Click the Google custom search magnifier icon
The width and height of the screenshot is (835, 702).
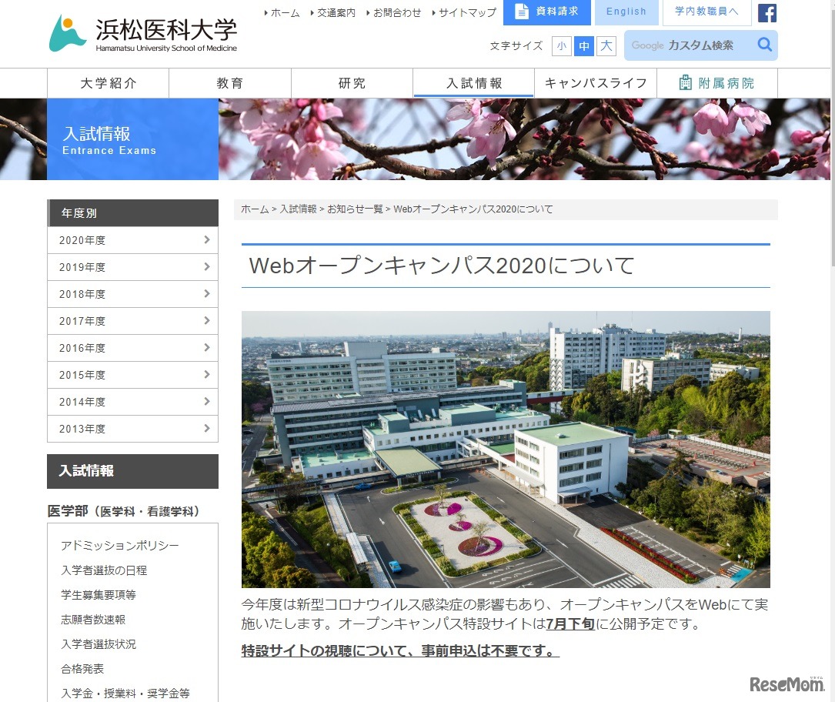coord(764,46)
